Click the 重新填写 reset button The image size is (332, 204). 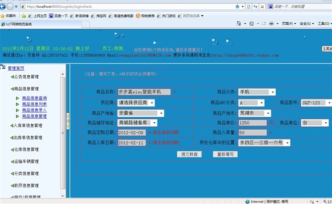pyautogui.click(x=225, y=154)
